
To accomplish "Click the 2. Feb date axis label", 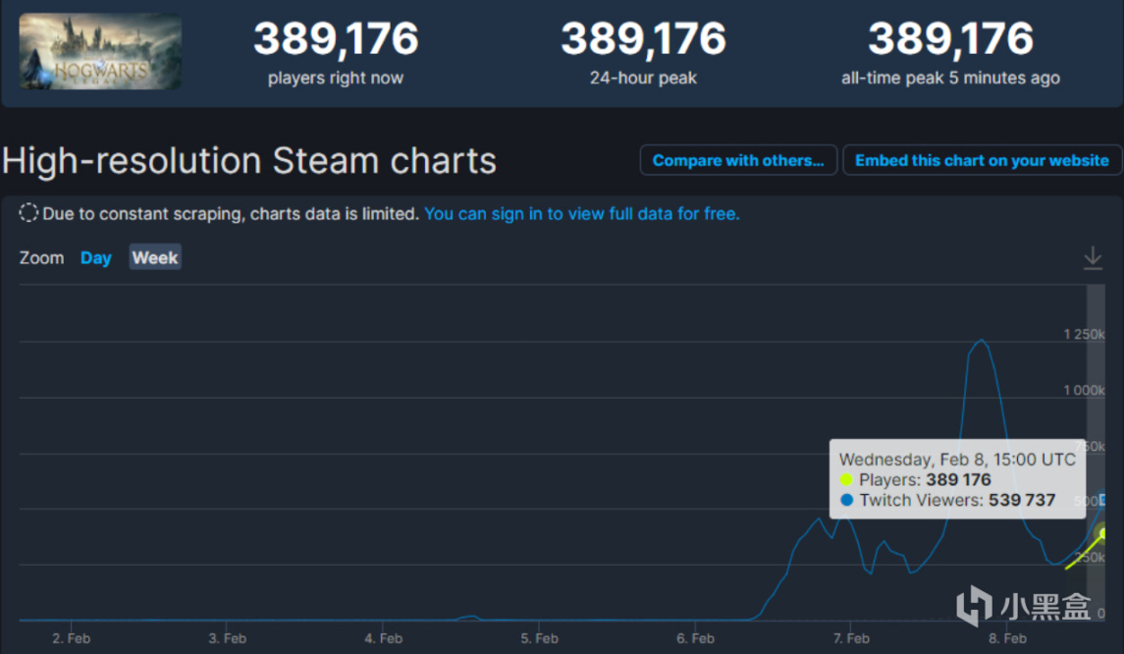I will (71, 638).
